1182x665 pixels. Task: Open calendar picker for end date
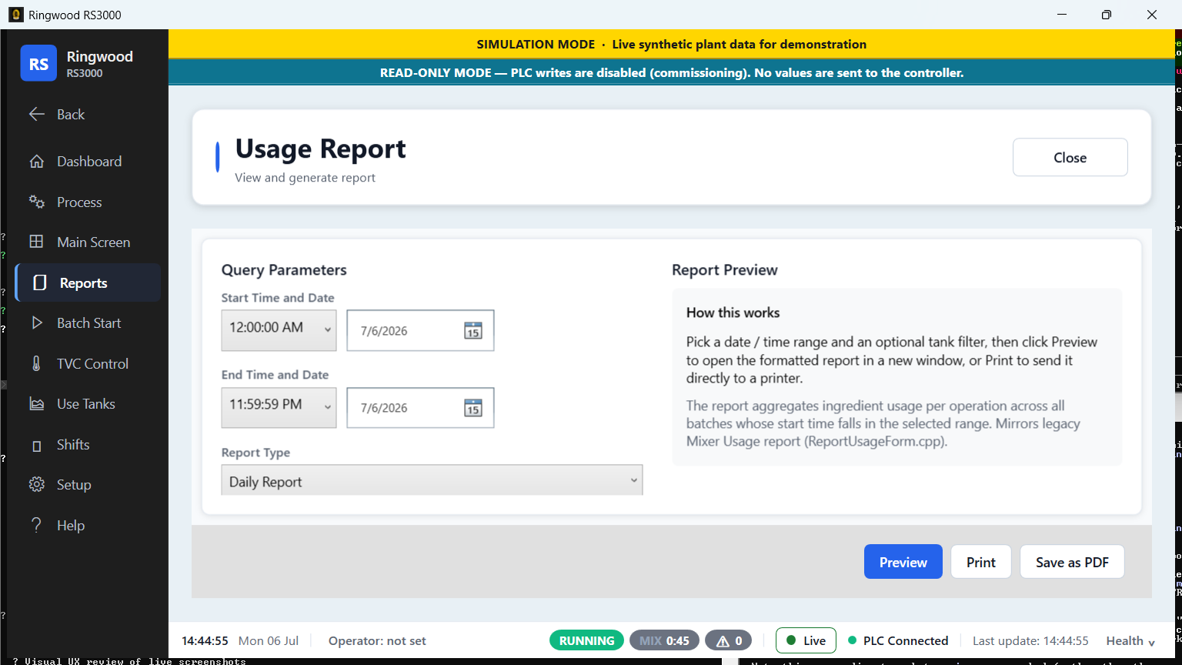(x=472, y=407)
